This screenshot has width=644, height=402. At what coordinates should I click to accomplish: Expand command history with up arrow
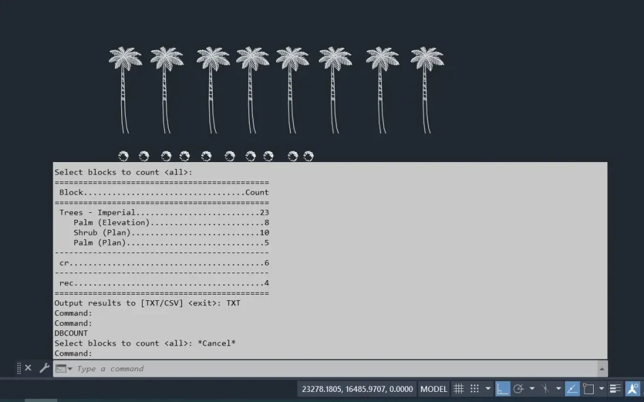click(x=602, y=369)
